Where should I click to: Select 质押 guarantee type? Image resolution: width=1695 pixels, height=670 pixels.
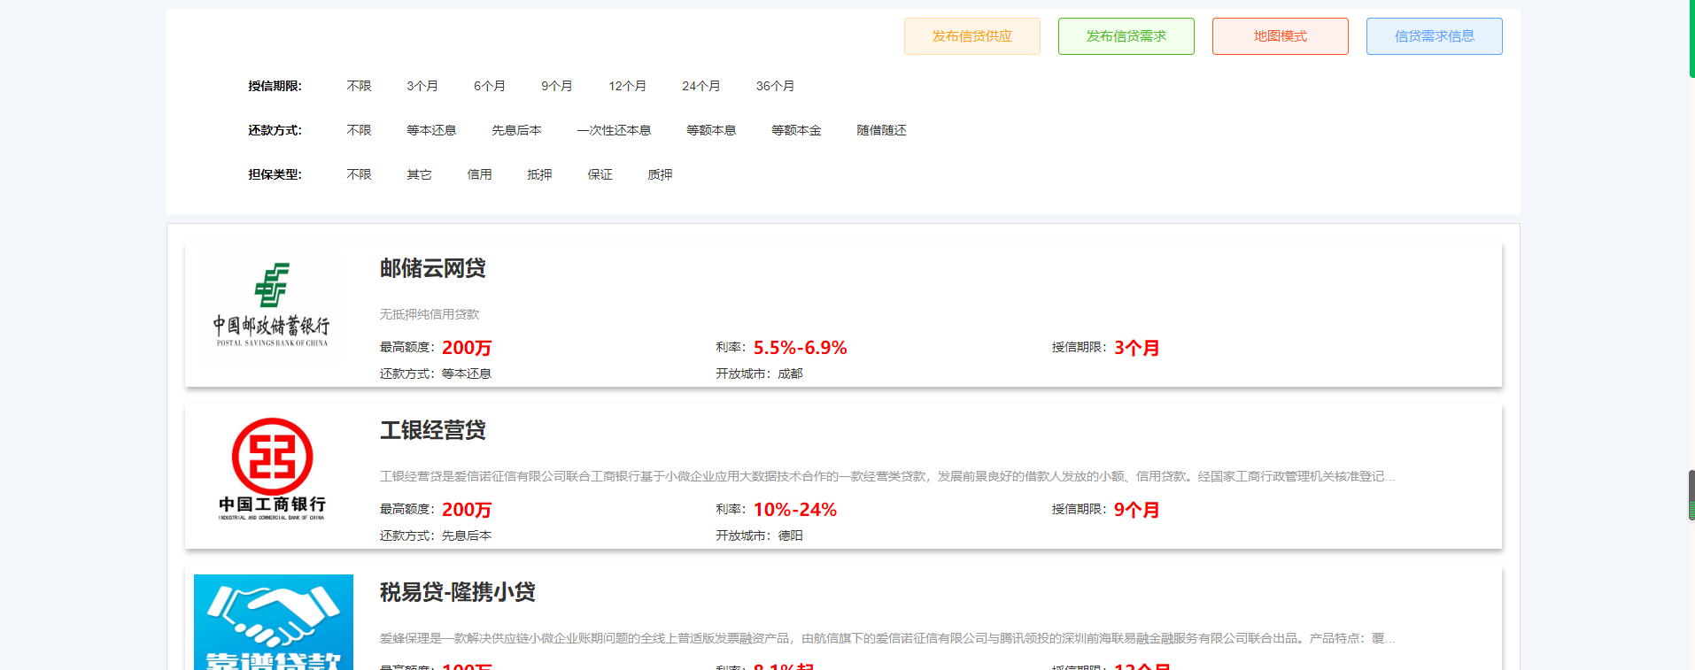(x=660, y=174)
